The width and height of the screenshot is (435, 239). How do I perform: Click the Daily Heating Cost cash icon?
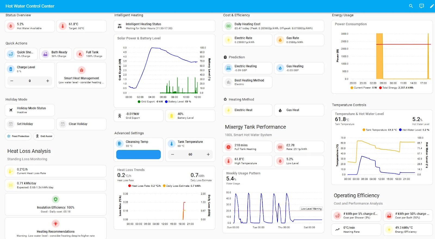(228, 26)
